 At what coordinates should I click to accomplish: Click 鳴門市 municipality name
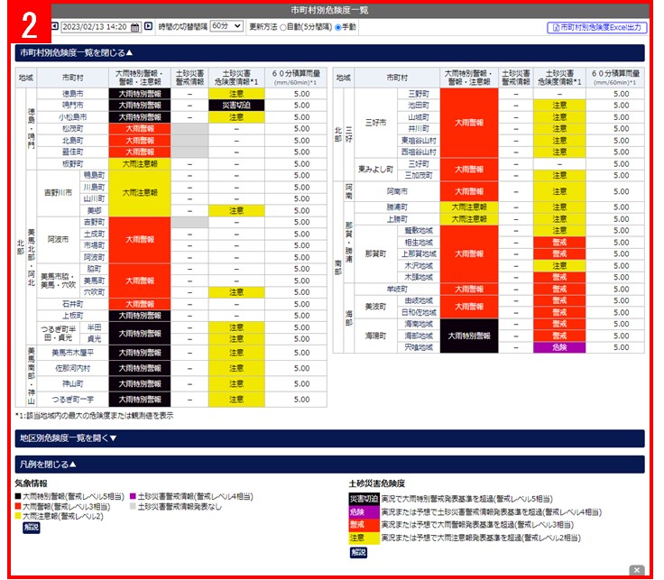[x=73, y=105]
